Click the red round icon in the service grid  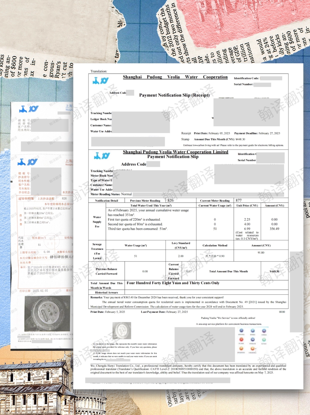tap(241, 339)
